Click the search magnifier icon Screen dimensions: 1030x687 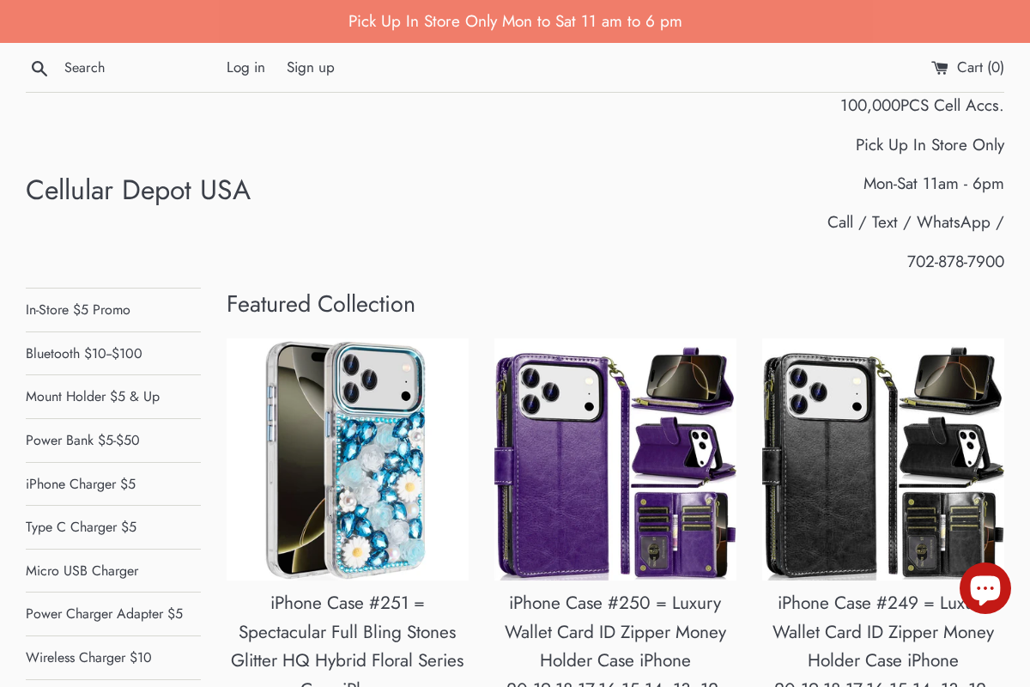(x=39, y=68)
